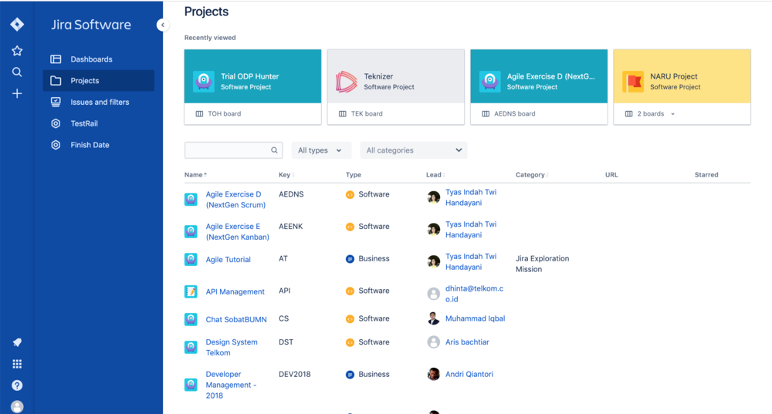Open Dashboards in the navigation
772x414 pixels.
99,59
